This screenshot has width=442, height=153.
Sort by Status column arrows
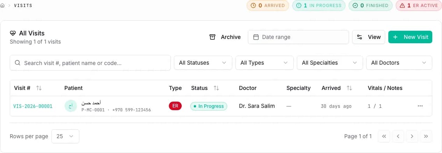tap(216, 88)
